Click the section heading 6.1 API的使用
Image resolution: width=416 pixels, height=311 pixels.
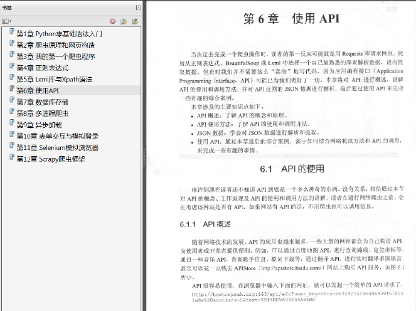click(292, 169)
